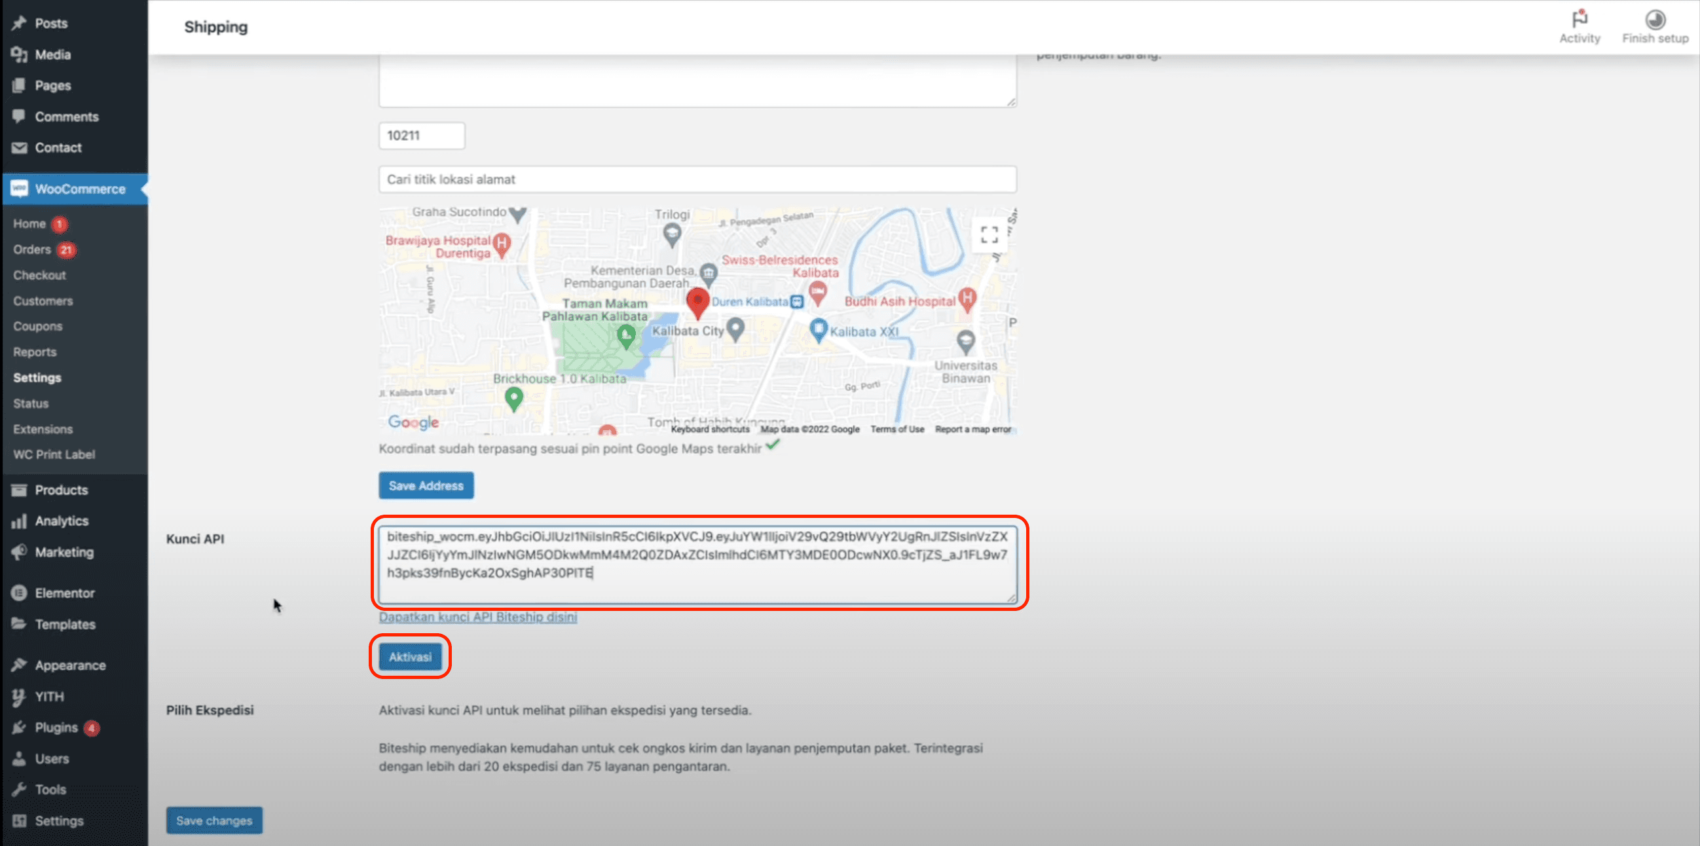This screenshot has height=846, width=1700.
Task: Click the Pages icon in sidebar
Action: click(x=19, y=86)
